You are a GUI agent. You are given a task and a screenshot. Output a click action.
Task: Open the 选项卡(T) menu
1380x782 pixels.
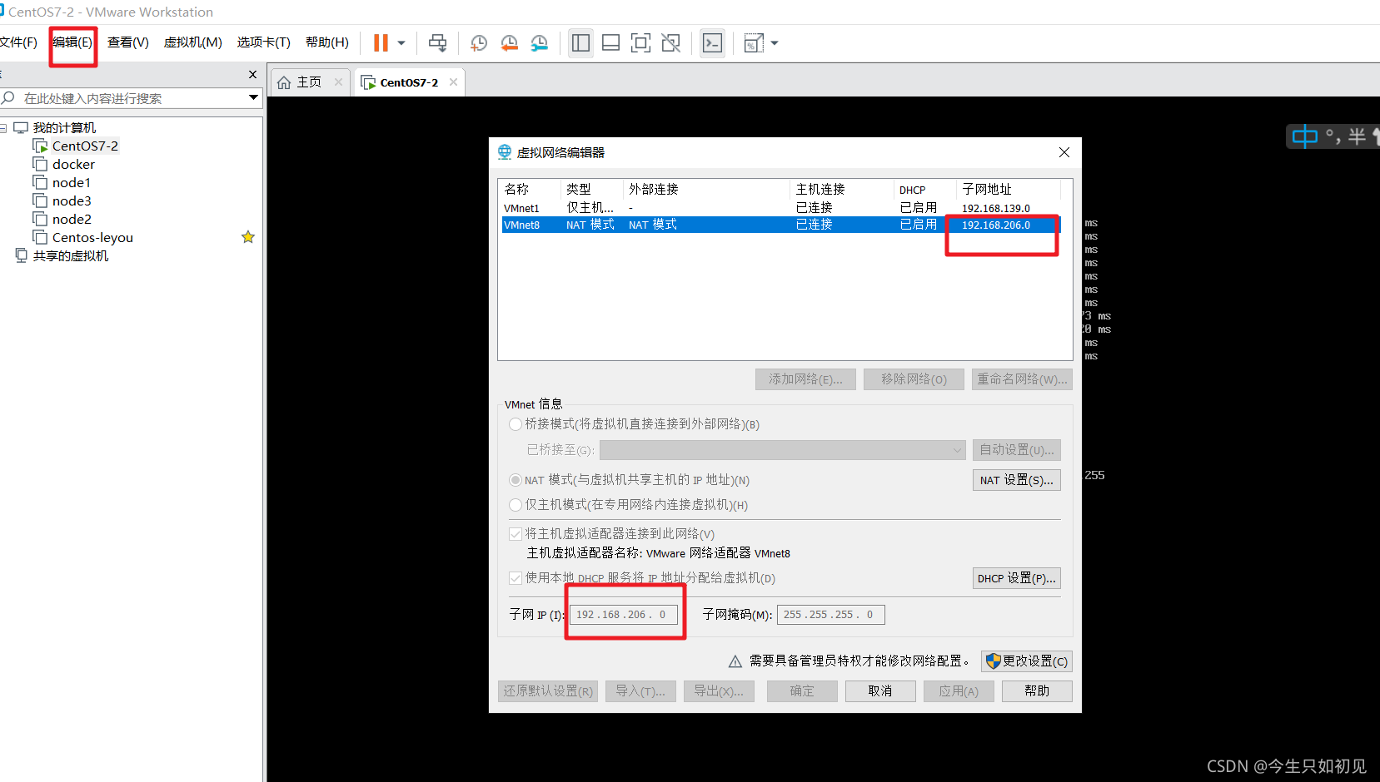[x=263, y=42]
